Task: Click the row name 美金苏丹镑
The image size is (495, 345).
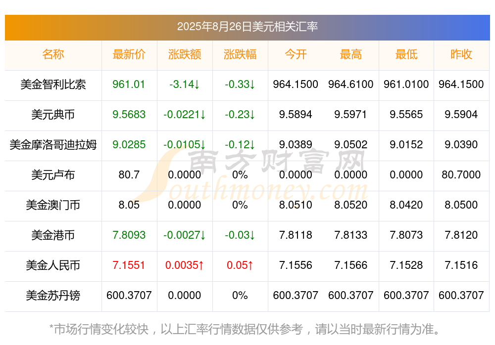Action: (53, 296)
